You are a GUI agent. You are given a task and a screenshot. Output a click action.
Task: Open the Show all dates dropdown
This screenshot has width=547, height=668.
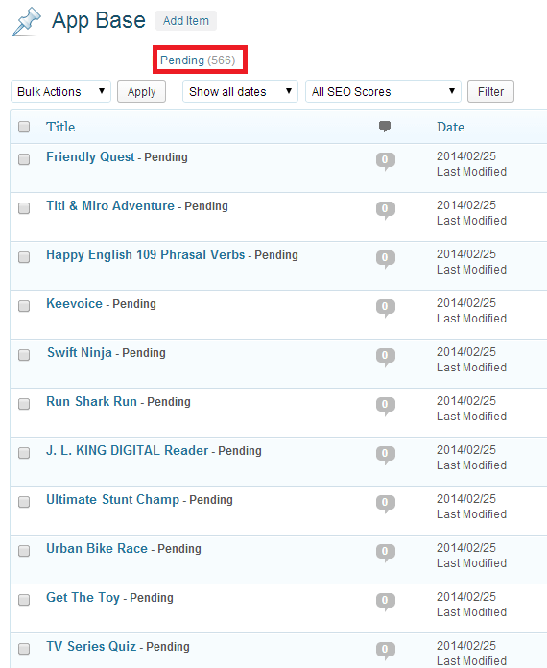click(x=240, y=91)
